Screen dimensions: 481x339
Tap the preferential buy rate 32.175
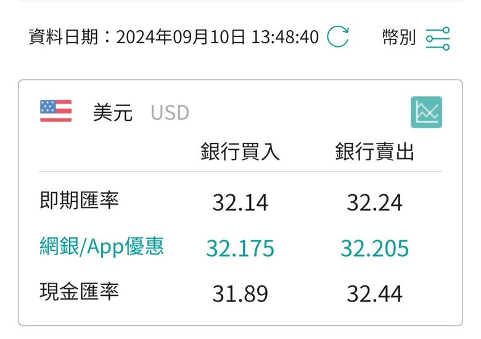click(x=240, y=248)
